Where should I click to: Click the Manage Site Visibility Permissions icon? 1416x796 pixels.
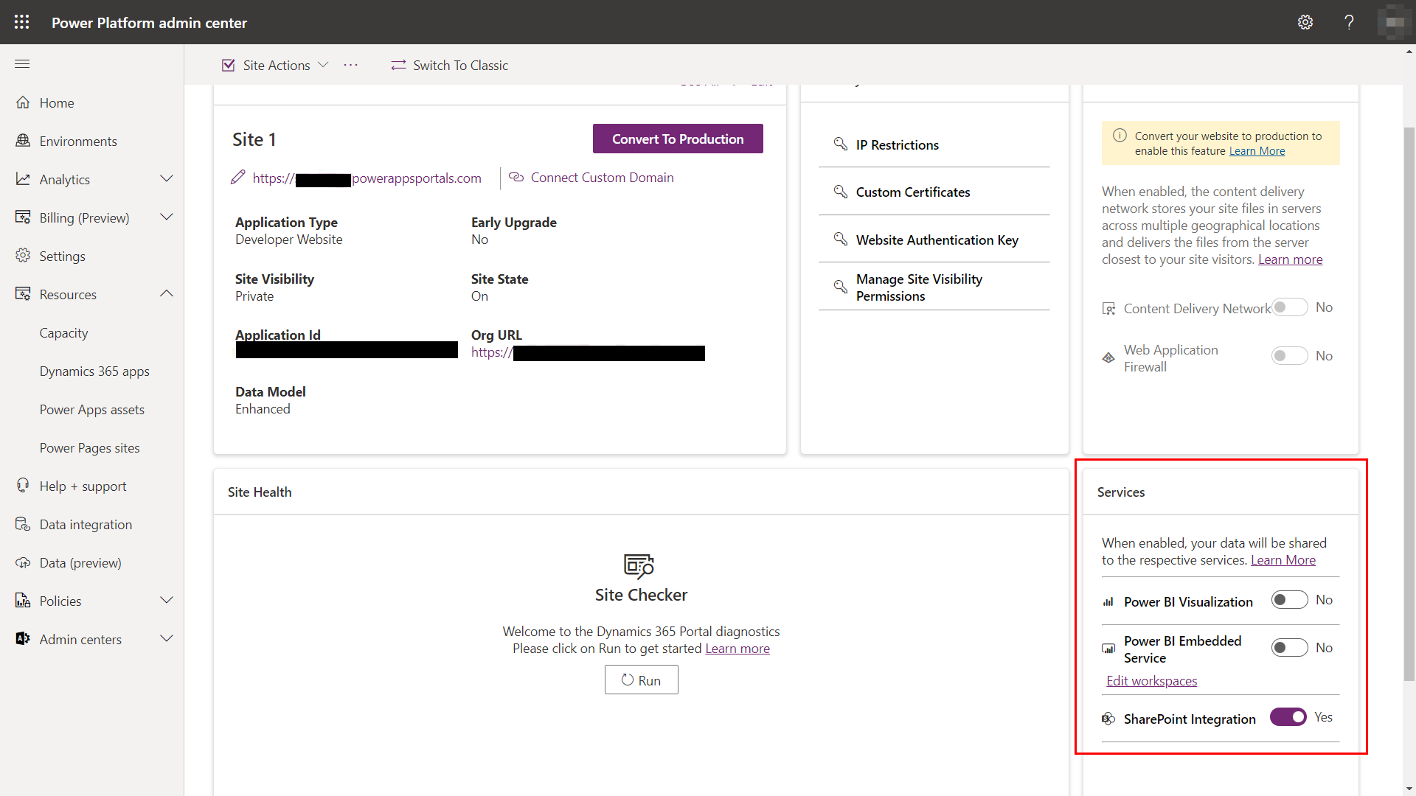coord(839,287)
